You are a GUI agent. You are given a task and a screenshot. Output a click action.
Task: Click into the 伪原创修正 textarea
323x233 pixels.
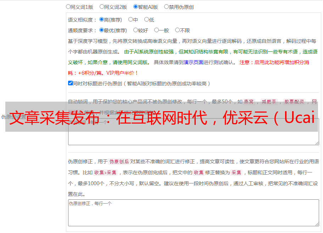click(194, 213)
